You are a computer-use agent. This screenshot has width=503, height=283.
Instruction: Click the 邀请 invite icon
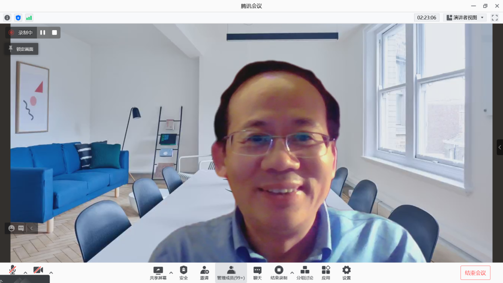[204, 273]
